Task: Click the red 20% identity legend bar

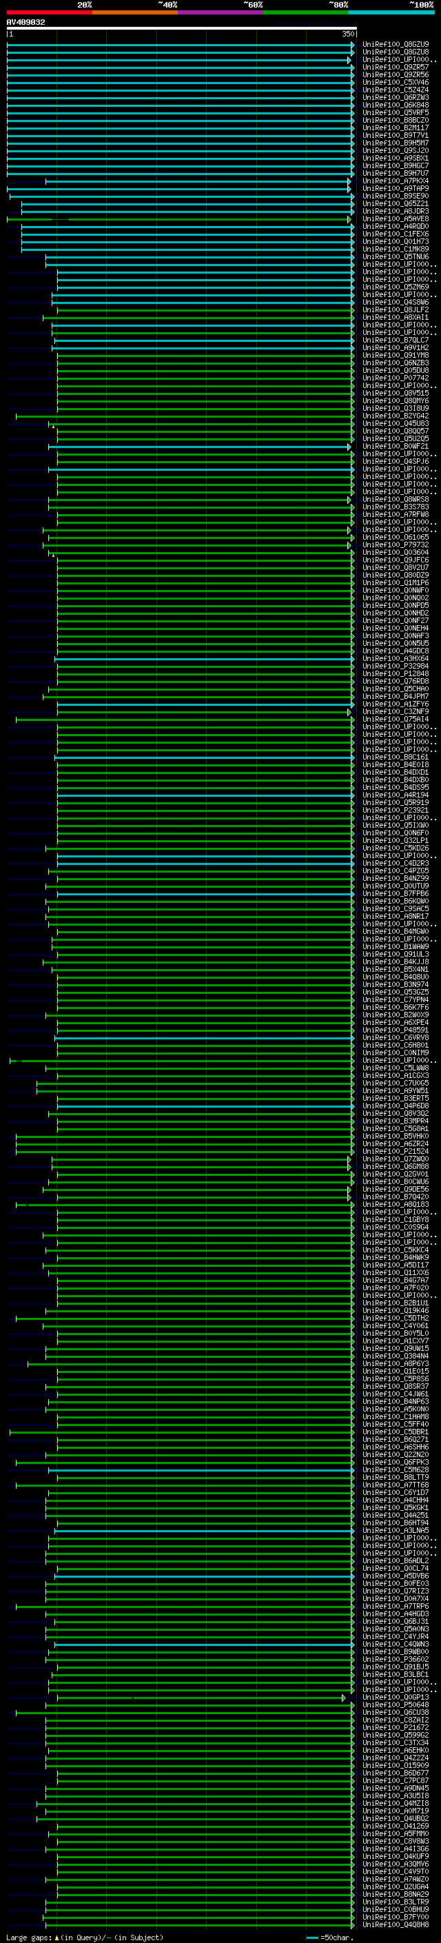Action: pyautogui.click(x=49, y=12)
